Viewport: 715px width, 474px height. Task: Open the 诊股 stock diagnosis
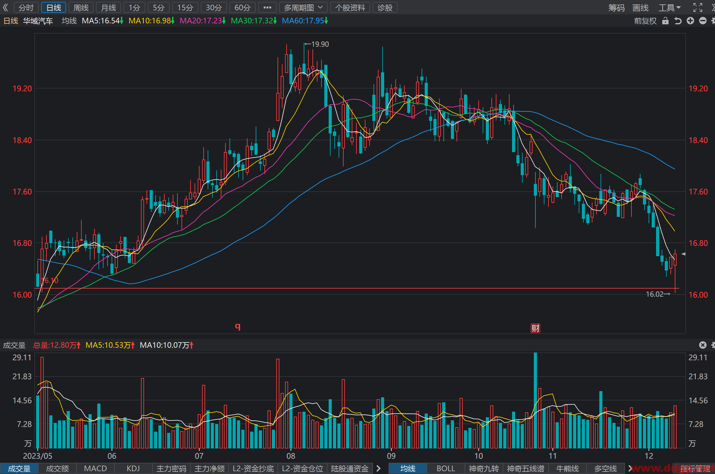[385, 7]
